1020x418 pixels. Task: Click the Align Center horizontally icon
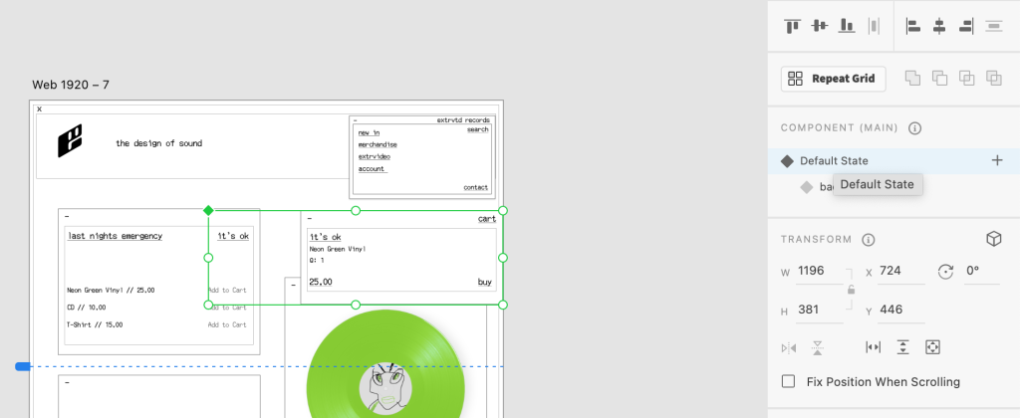click(939, 26)
